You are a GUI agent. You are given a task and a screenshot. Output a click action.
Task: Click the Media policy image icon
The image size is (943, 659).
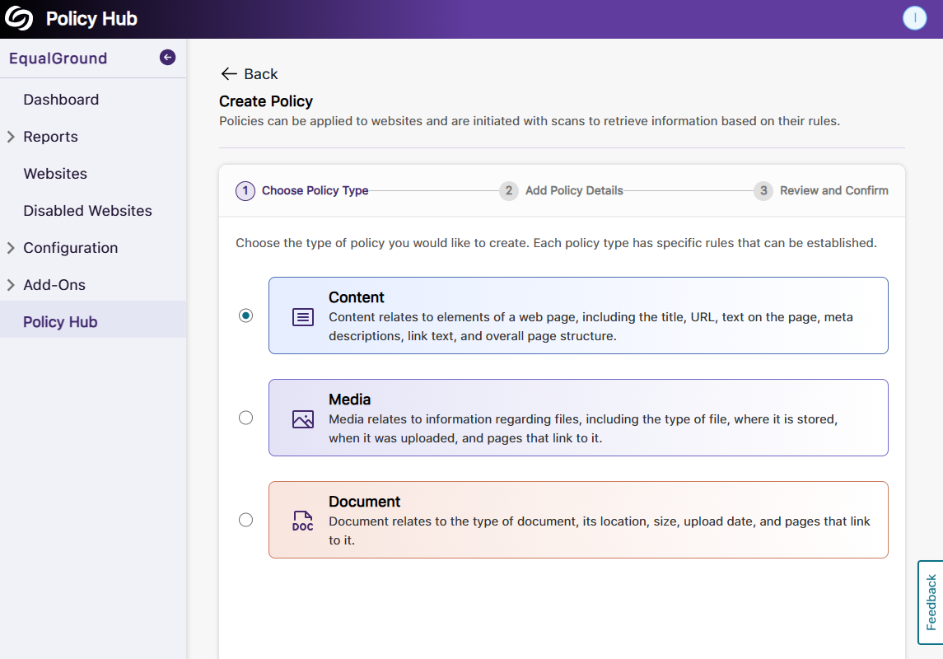pyautogui.click(x=303, y=419)
